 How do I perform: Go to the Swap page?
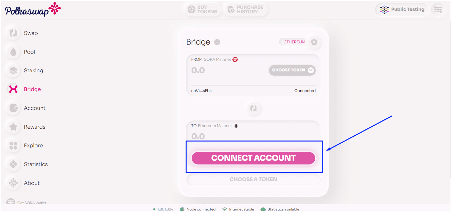(31, 33)
